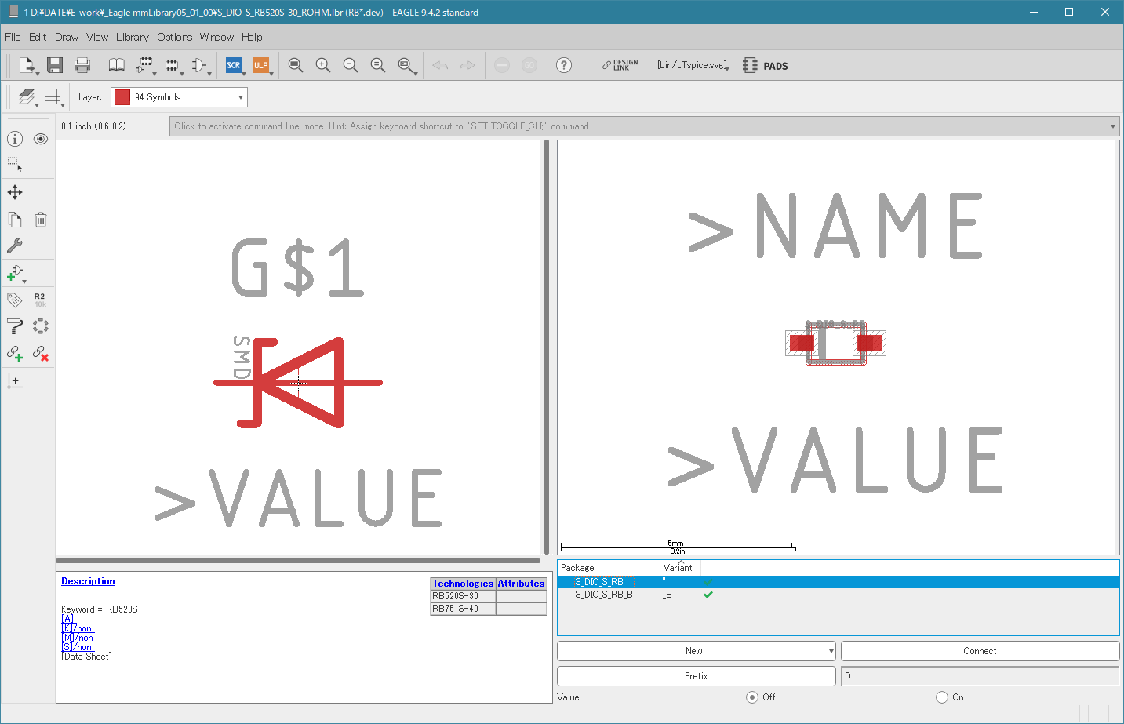
Task: Click the Save icon in the toolbar
Action: tap(55, 65)
